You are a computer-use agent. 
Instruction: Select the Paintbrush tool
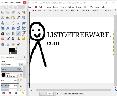tap(24, 33)
